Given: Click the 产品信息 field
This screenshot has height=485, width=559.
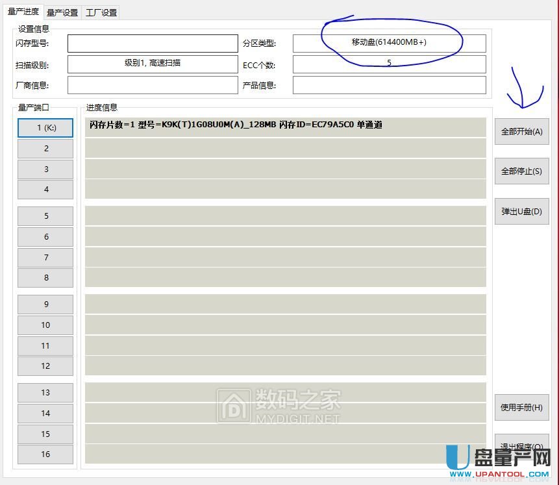Looking at the screenshot, I should pos(390,85).
